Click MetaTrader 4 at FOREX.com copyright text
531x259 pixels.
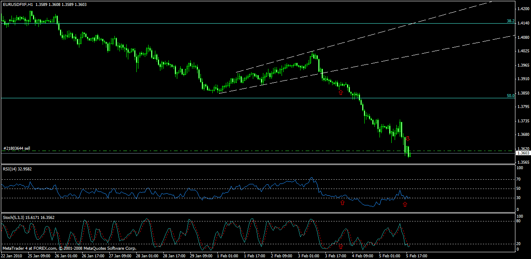pos(68,248)
